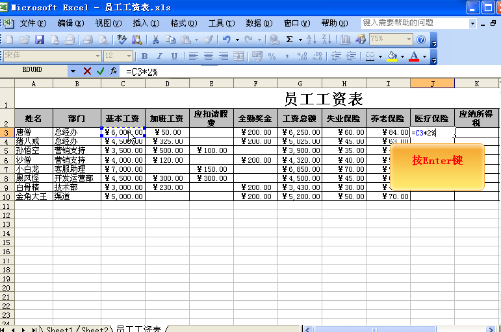501x332 pixels.
Task: Select the Format Painter brush
Action: [209, 40]
